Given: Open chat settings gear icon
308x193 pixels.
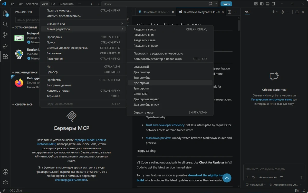Looking at the screenshot, I should click(x=282, y=12).
